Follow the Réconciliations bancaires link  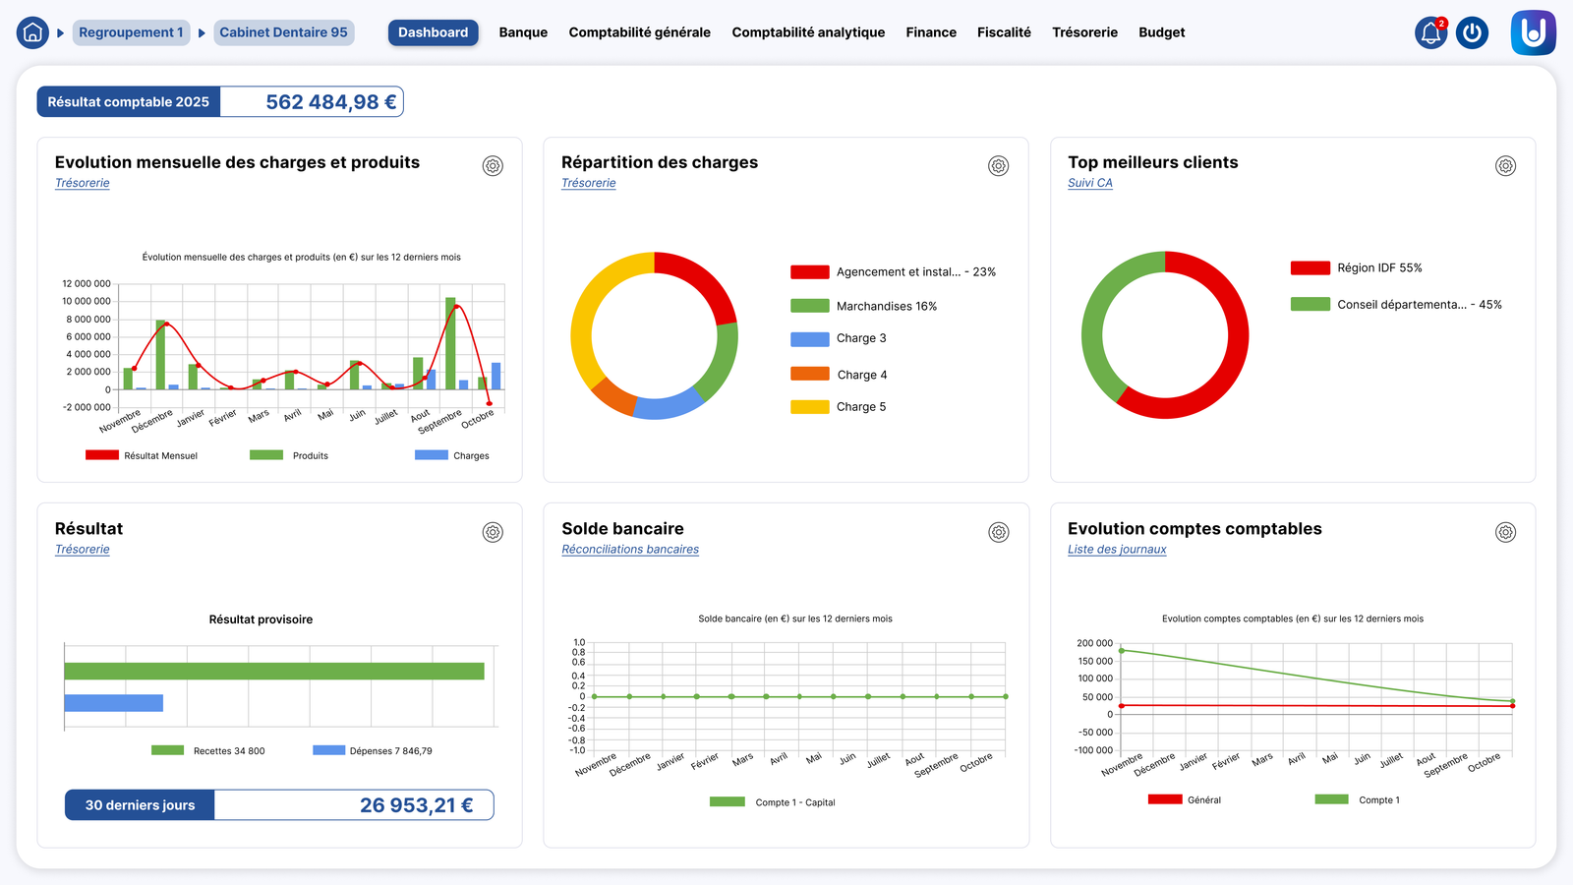[630, 550]
